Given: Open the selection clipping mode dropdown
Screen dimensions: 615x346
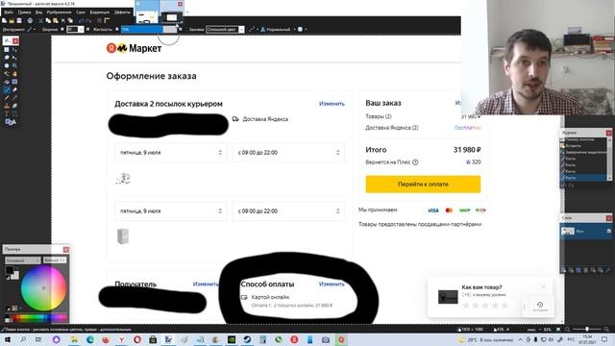Looking at the screenshot, I should pyautogui.click(x=302, y=30).
